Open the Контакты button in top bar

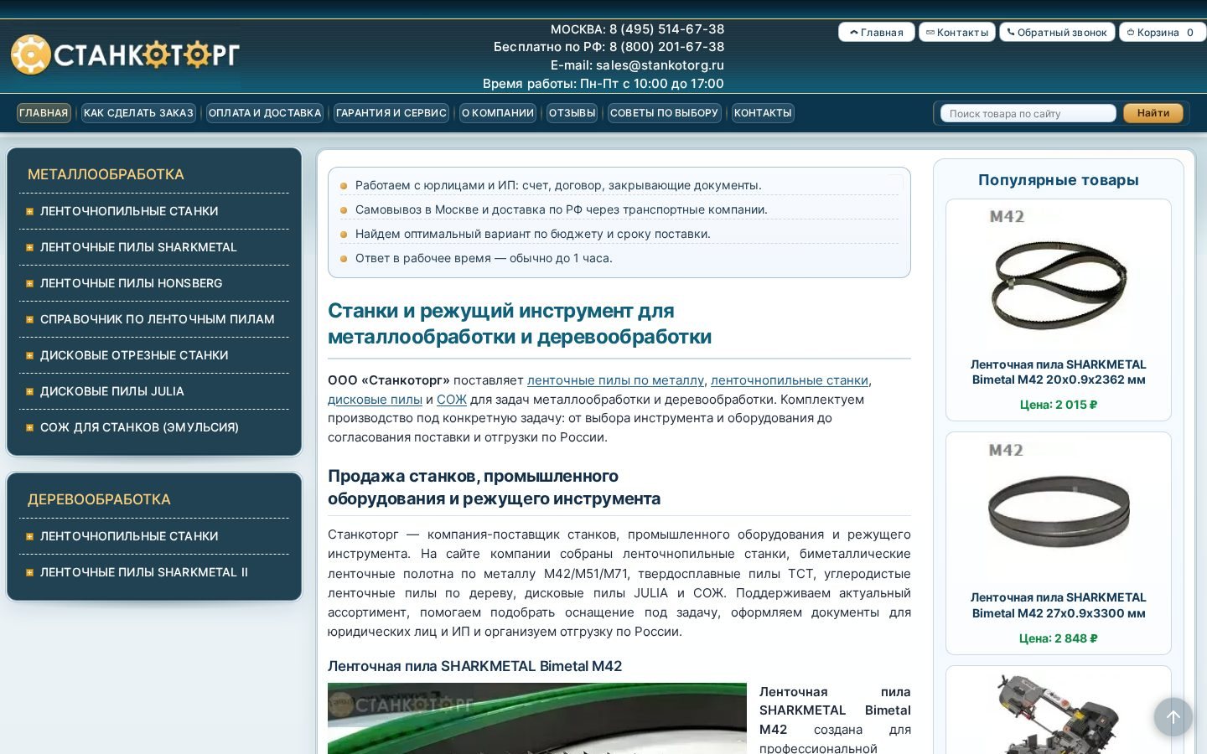click(x=956, y=32)
